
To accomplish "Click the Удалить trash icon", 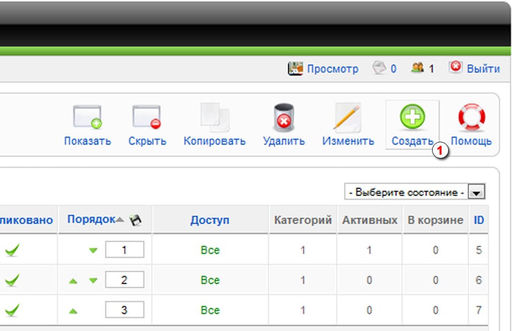I will pyautogui.click(x=282, y=117).
